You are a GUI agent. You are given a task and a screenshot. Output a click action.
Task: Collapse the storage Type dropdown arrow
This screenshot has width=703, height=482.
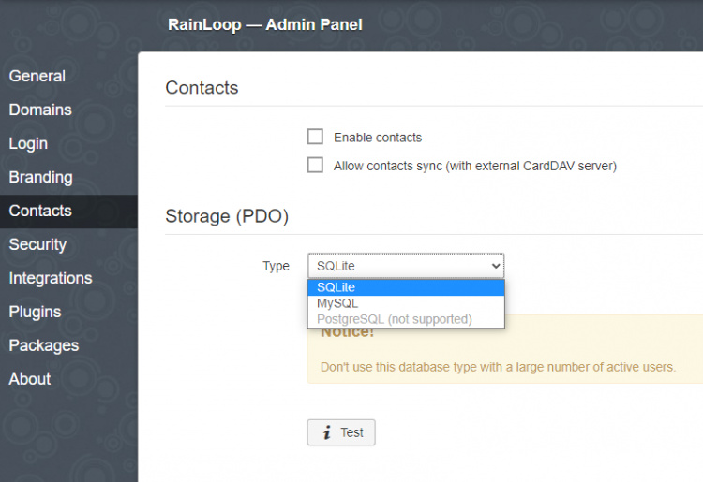(x=496, y=266)
